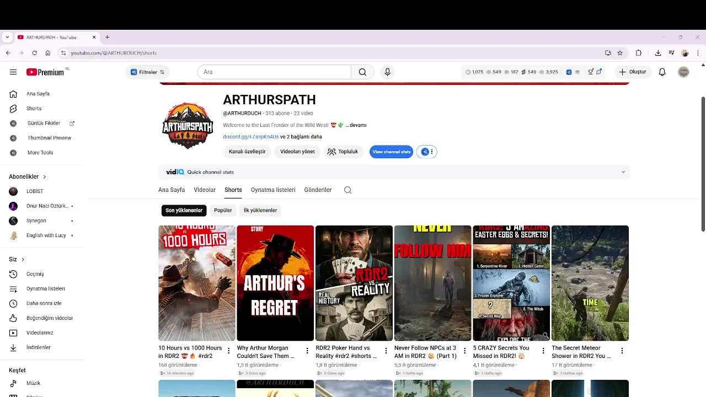Install app icon in address bar
Image resolution: width=706 pixels, height=397 pixels.
[x=608, y=53]
